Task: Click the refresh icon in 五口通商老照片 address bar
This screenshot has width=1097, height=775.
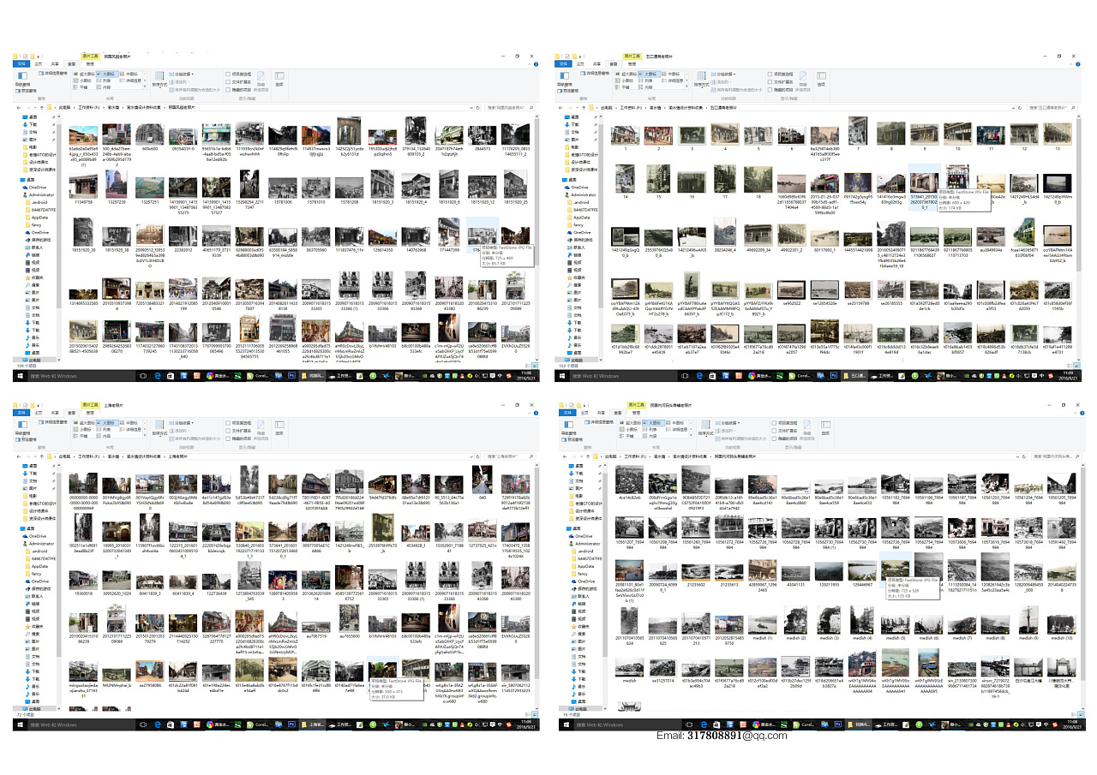Action: 1020,108
